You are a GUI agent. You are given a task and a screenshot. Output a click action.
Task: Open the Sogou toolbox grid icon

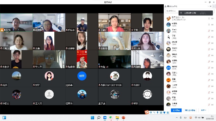click(168, 112)
